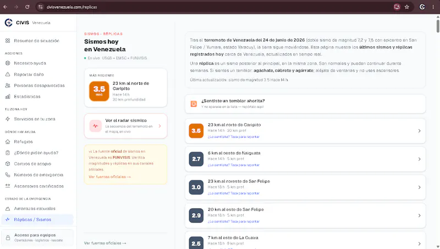
Task: Reload the page with refresh icon
Action: (x=27, y=7)
